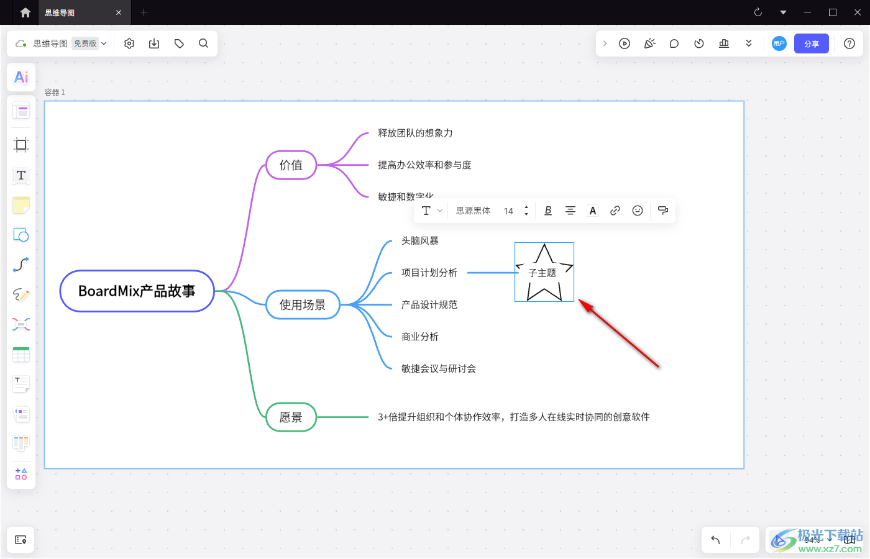Select the template panel icon
The width and height of the screenshot is (870, 559).
(x=21, y=112)
